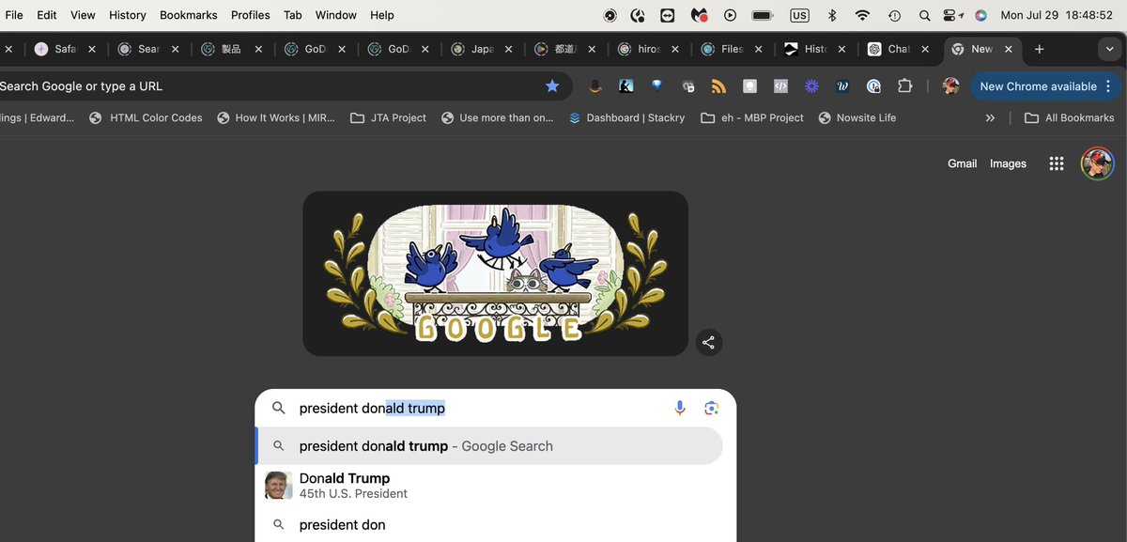Choose the president don suggestion
Screen dimensions: 1127x542
[489, 525]
